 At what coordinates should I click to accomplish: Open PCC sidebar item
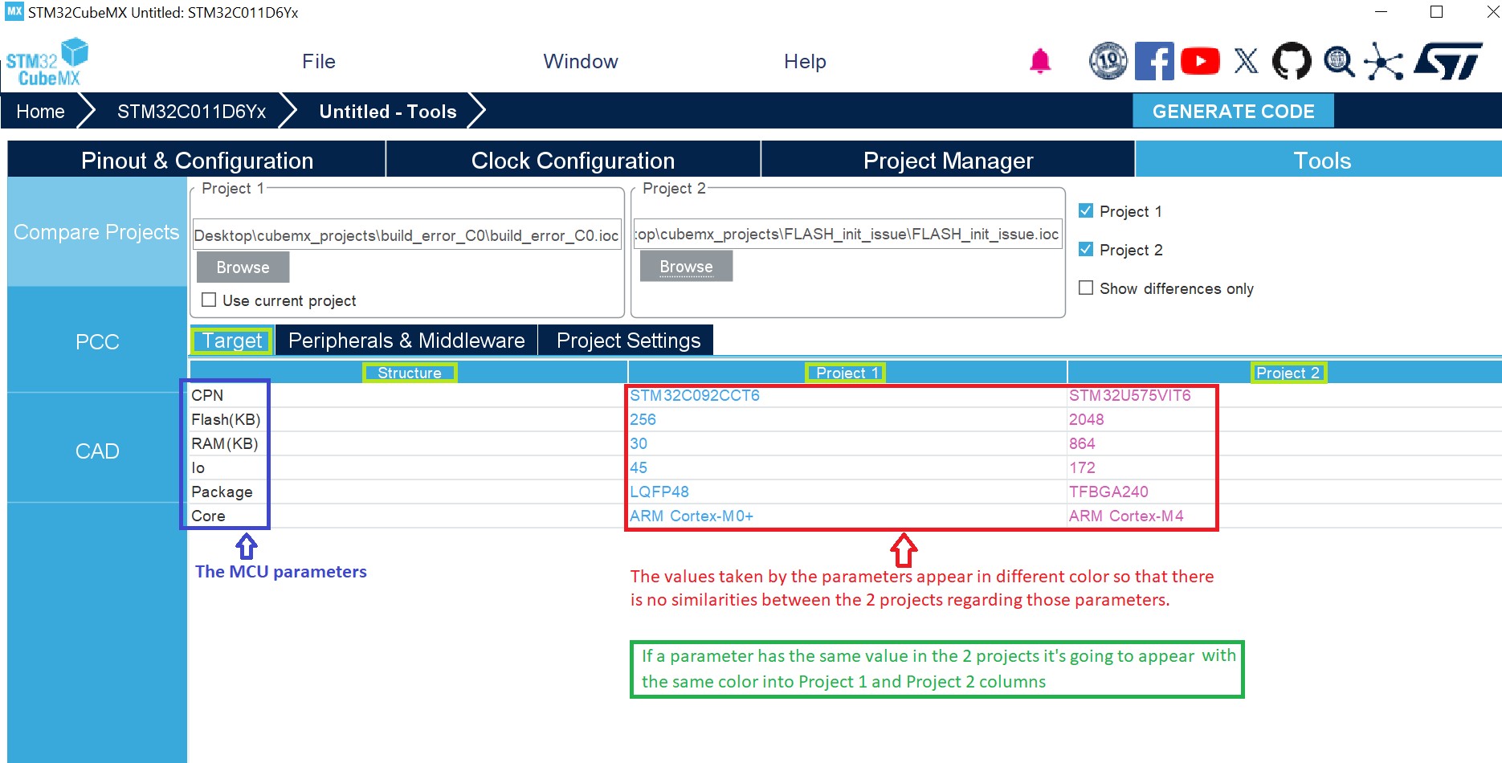(x=96, y=341)
